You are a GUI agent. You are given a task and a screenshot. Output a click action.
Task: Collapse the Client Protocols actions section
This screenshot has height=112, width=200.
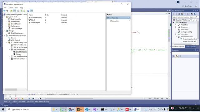point(129,18)
